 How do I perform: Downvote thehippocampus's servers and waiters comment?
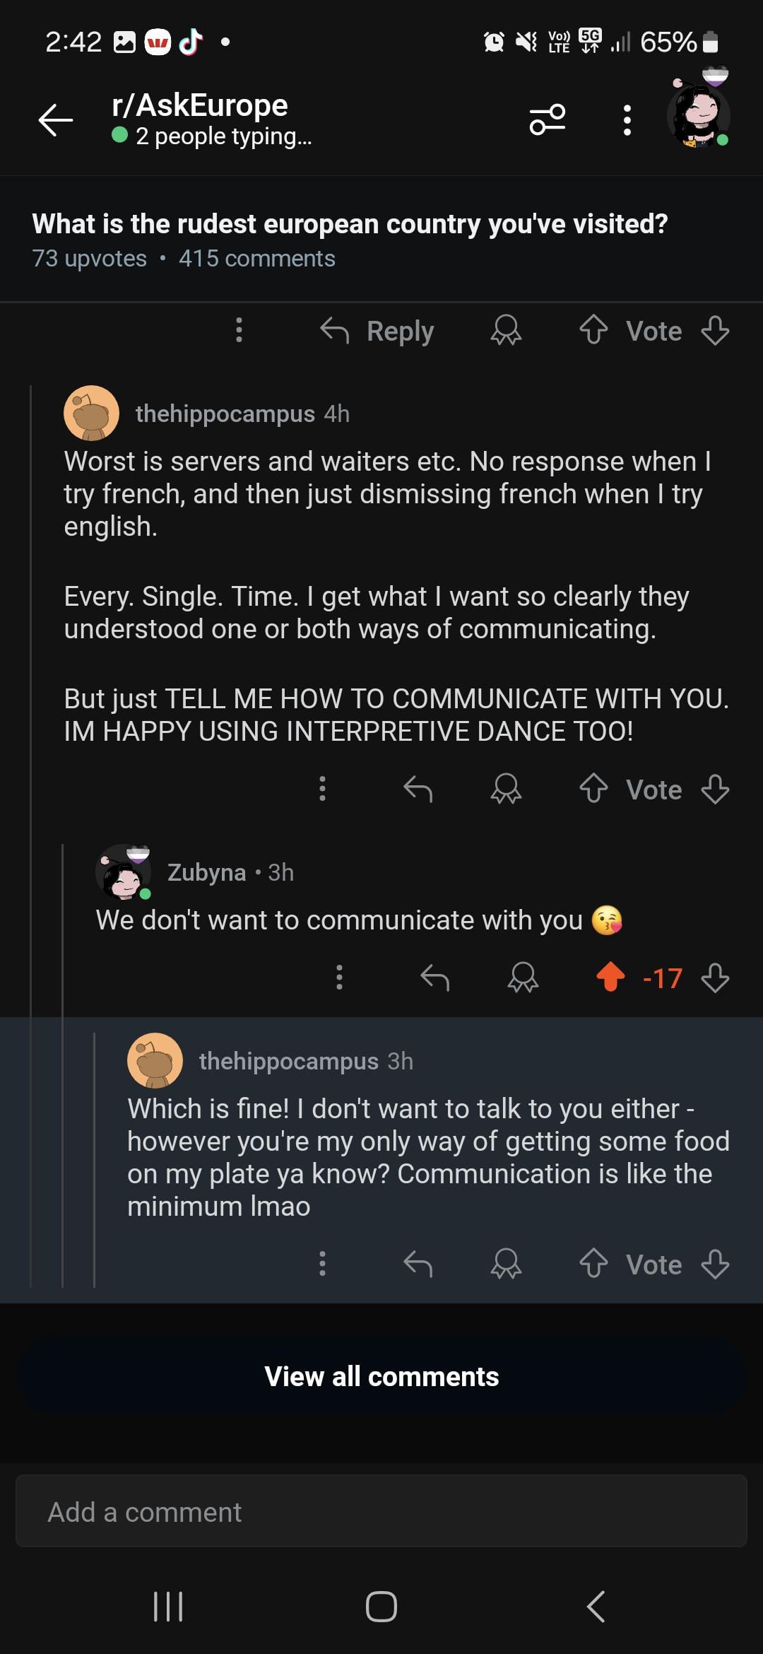tap(715, 789)
